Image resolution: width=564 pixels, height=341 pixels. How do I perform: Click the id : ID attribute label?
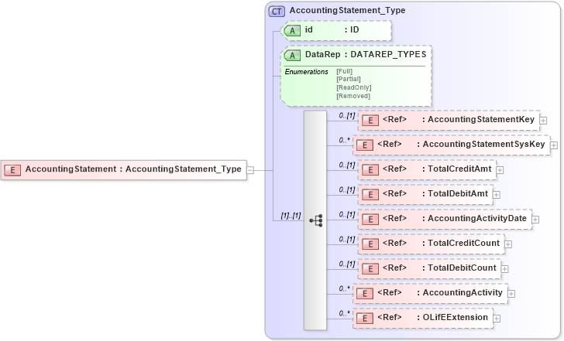click(332, 30)
